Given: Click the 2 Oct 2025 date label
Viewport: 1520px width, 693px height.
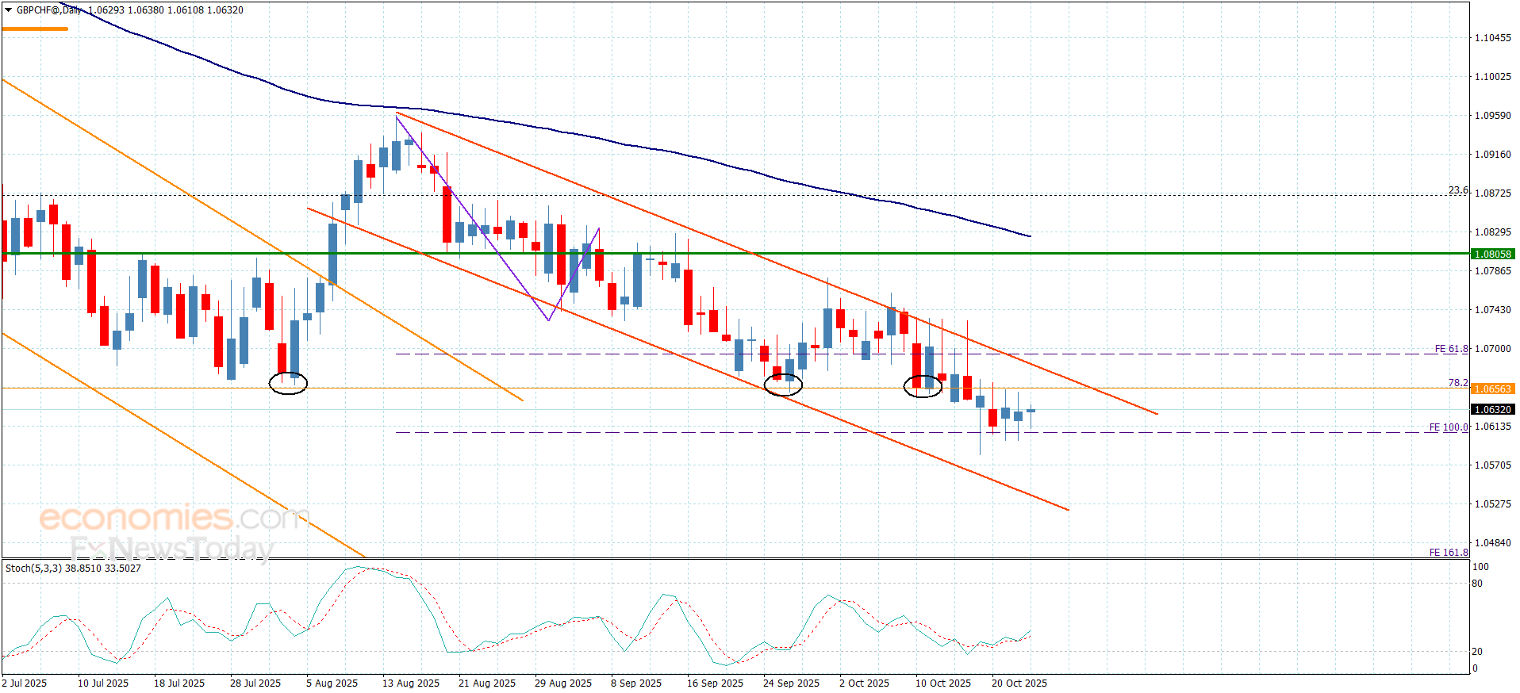Looking at the screenshot, I should tap(865, 683).
